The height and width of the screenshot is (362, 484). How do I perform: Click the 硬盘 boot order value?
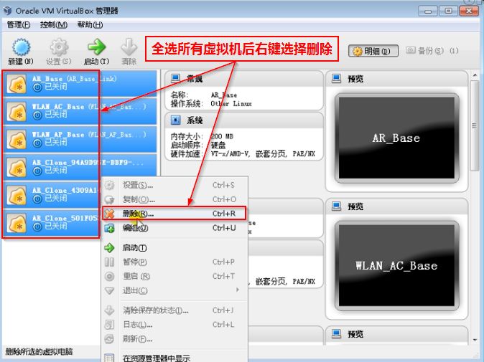click(218, 145)
